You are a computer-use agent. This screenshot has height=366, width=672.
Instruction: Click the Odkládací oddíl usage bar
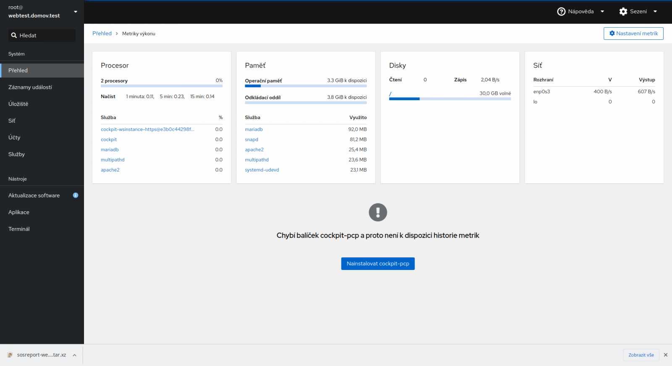click(x=306, y=103)
